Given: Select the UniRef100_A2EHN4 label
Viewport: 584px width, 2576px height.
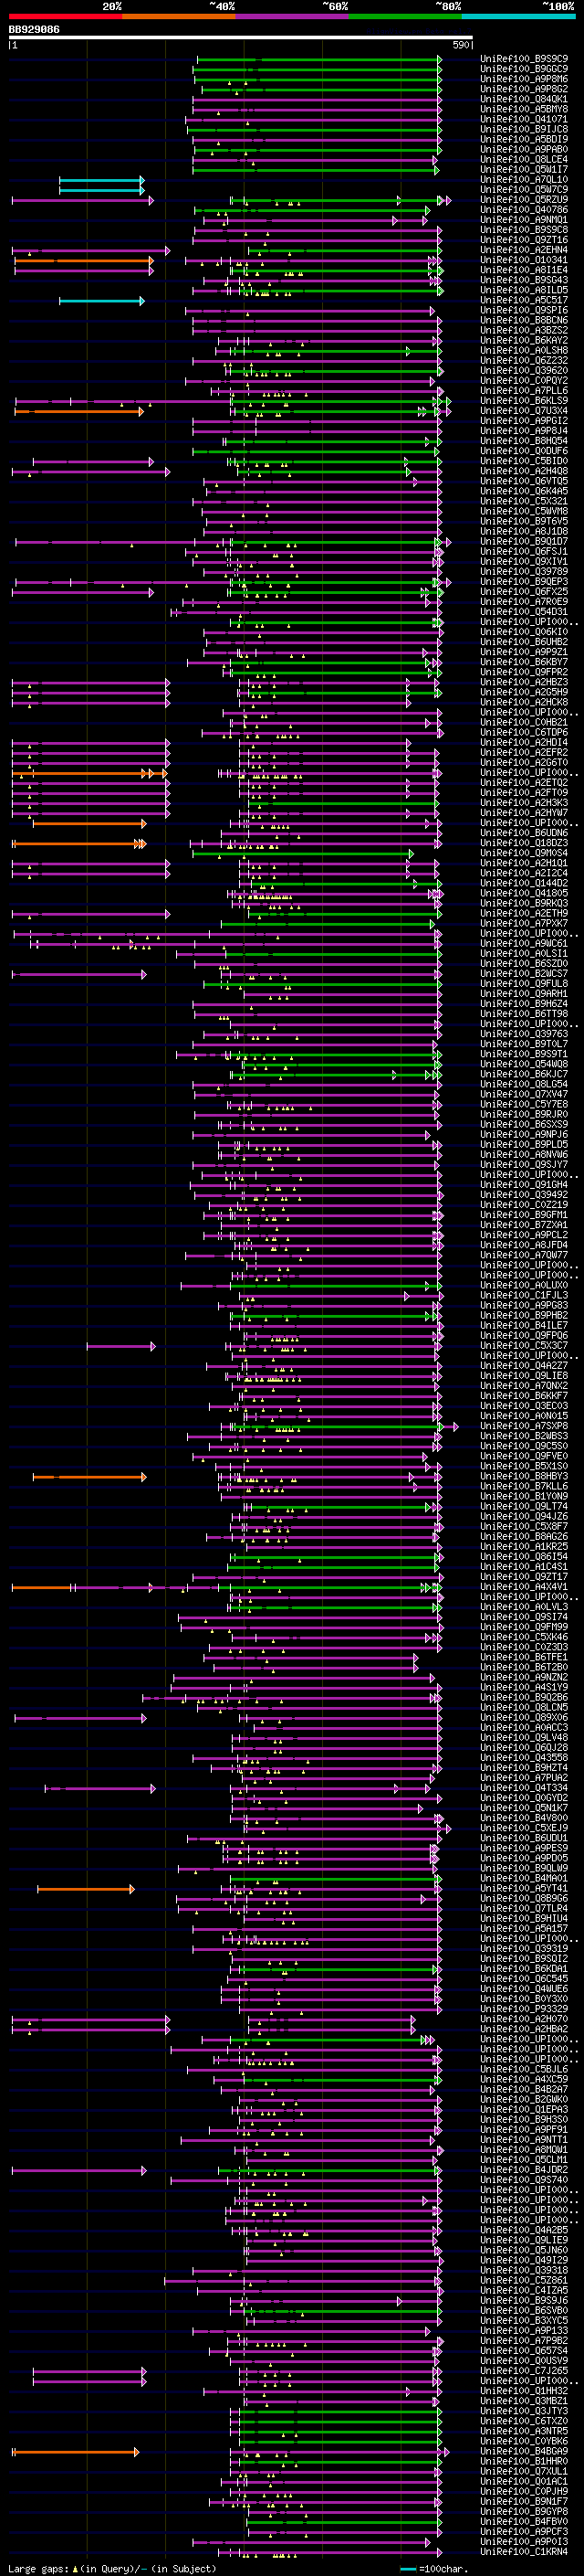Looking at the screenshot, I should [x=524, y=250].
